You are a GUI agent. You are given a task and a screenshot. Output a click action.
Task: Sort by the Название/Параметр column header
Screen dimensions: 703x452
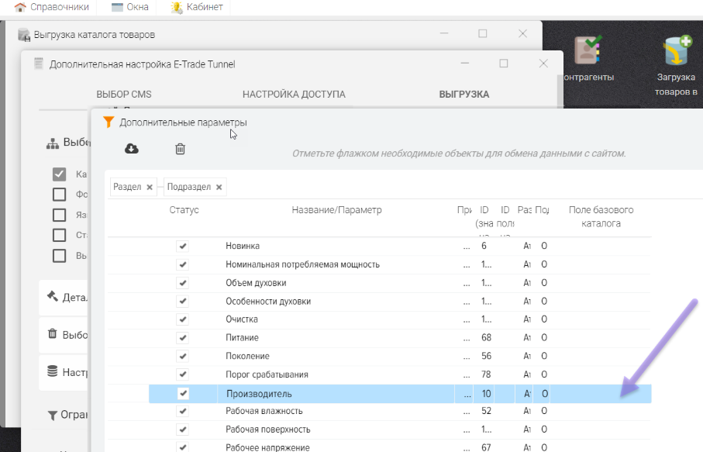click(336, 210)
